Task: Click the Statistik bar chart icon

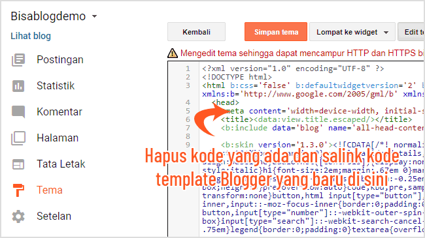Action: pos(18,86)
